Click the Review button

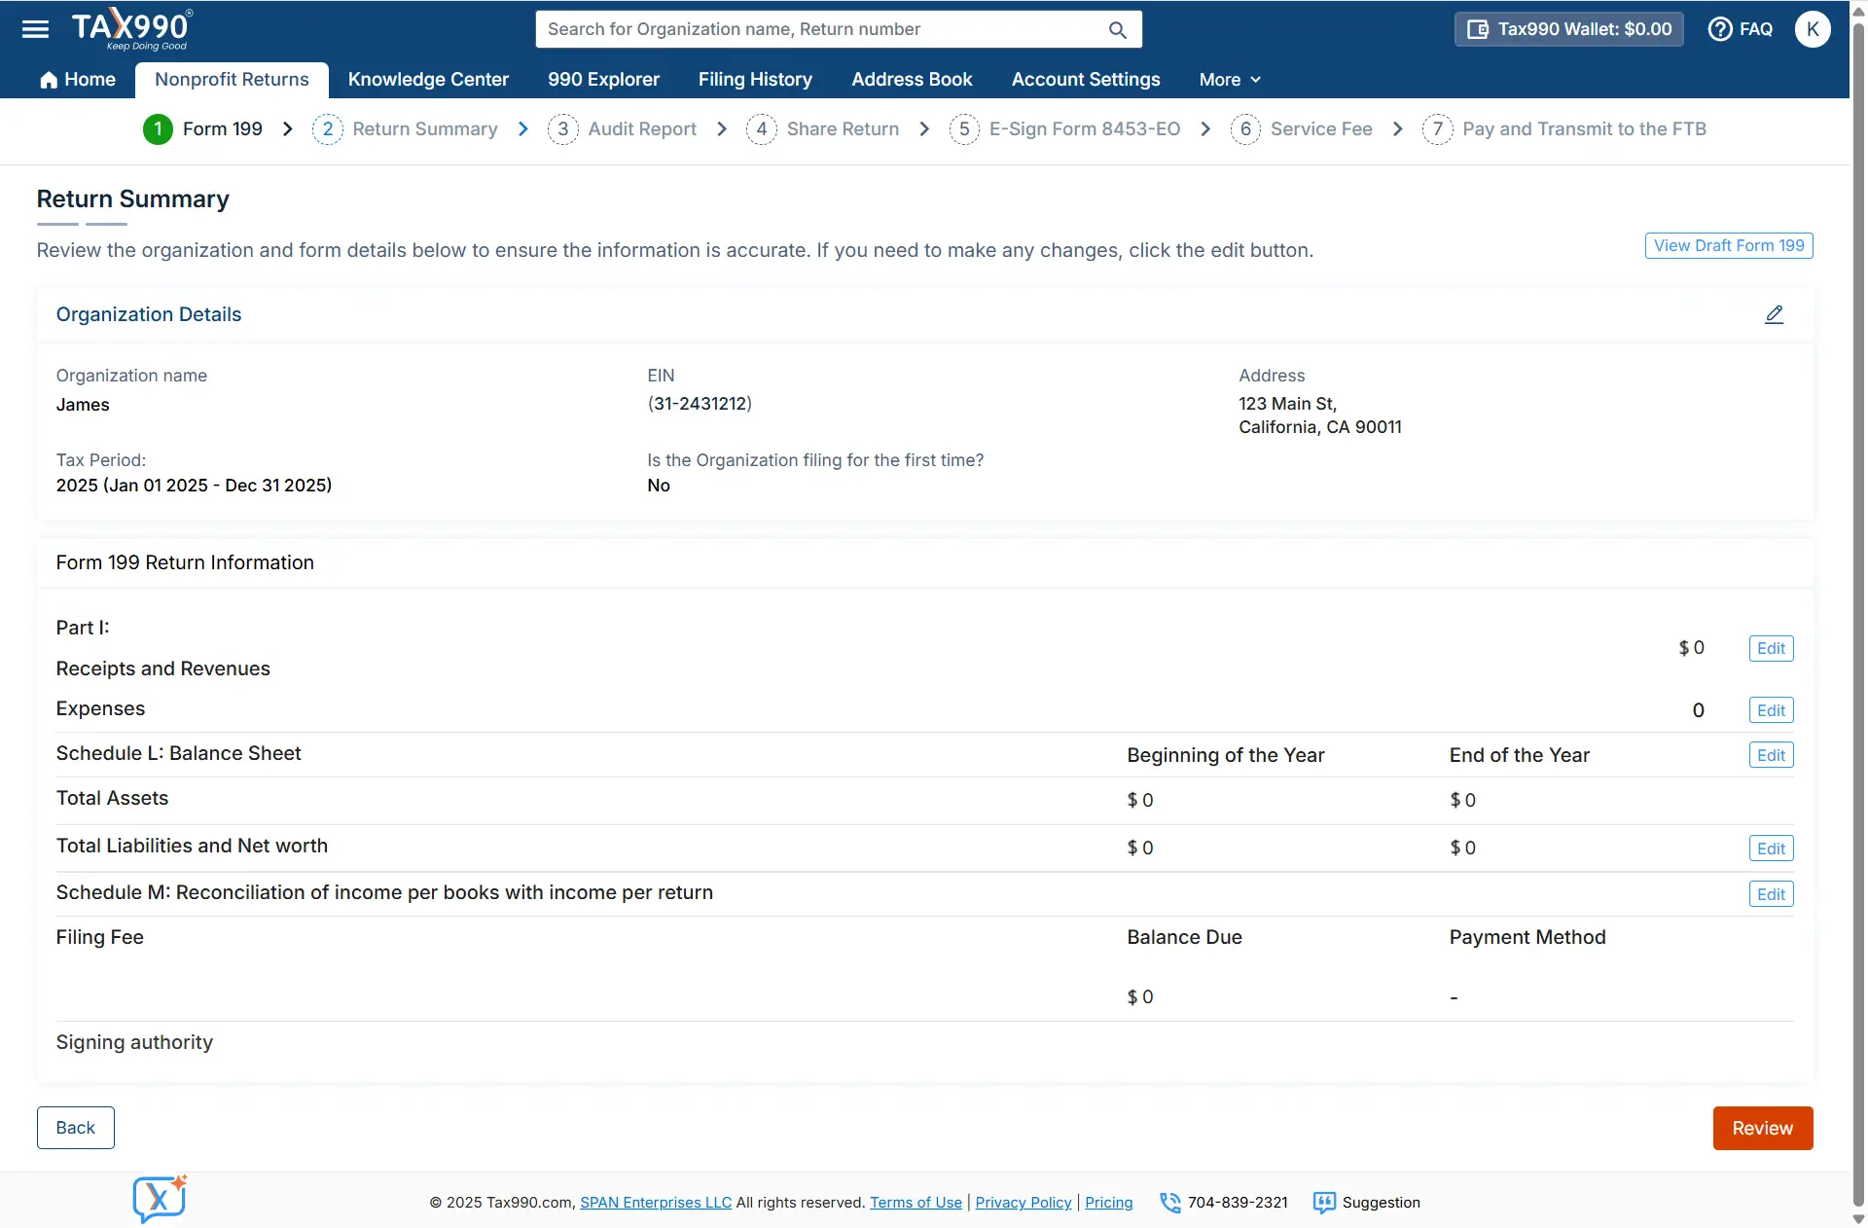tap(1762, 1128)
